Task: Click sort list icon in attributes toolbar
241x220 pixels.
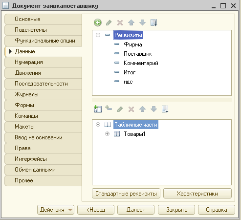Action: 153,22
